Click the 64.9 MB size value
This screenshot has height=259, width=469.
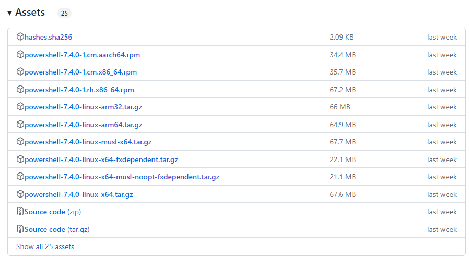coord(343,125)
